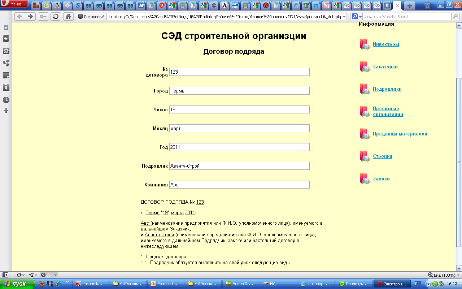Open the Opera Меню button
Viewport: 462px width, 289px height.
pyautogui.click(x=14, y=4)
